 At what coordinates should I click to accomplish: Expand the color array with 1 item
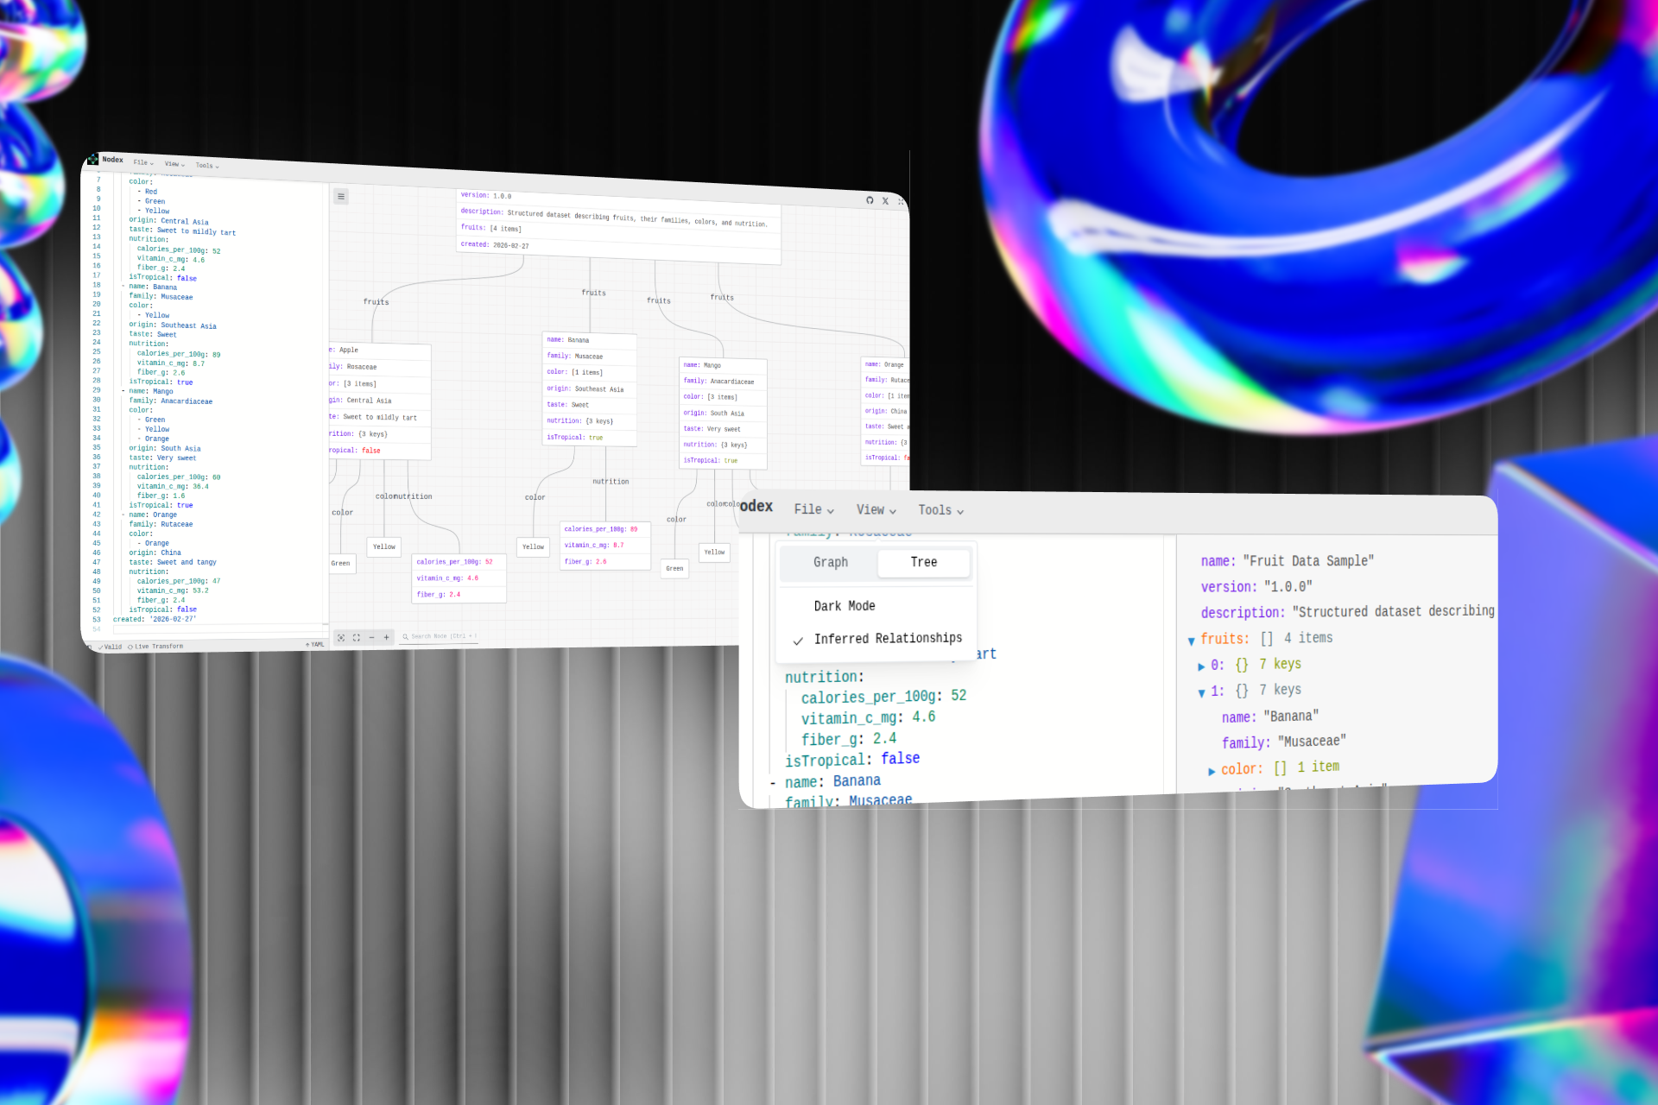tap(1212, 771)
